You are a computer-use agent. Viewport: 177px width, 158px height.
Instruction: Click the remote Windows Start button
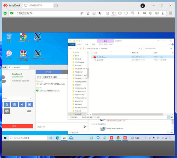click(5, 138)
